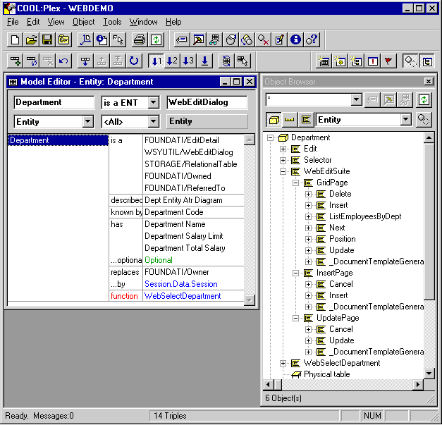
Task: Open the 'is a ENT' verb dropdown
Action: [154, 102]
